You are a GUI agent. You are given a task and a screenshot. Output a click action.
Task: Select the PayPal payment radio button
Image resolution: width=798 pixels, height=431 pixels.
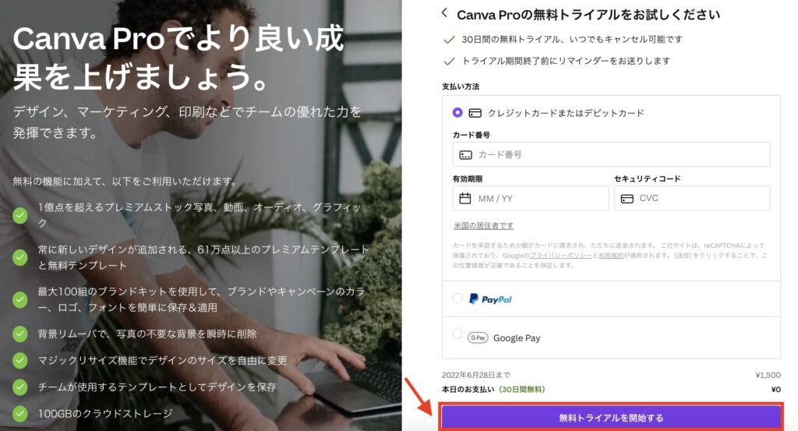(x=457, y=299)
